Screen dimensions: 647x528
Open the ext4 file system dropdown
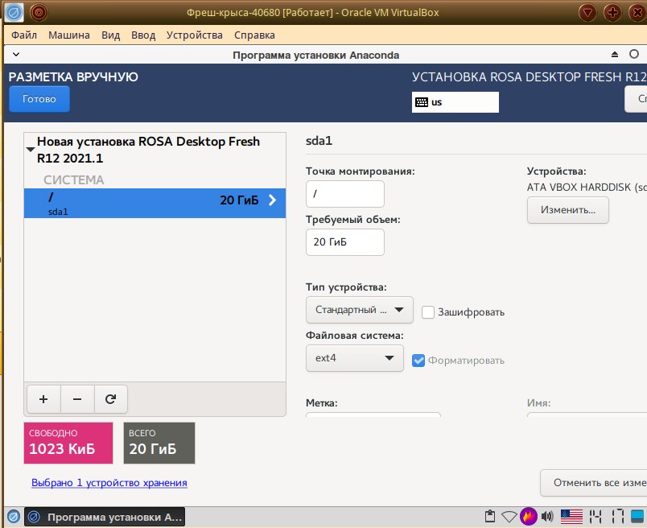[x=354, y=358]
